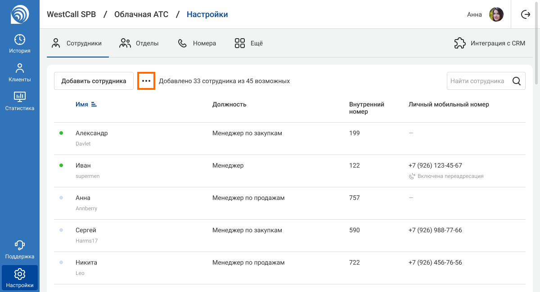Click Добавить сотрудника button
Image resolution: width=540 pixels, height=292 pixels.
click(x=94, y=81)
